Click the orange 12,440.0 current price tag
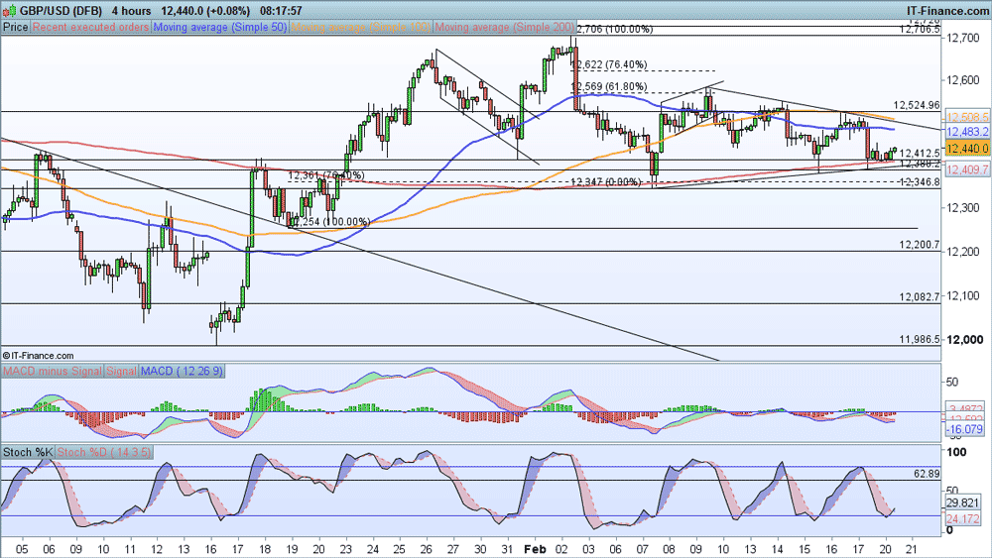The height and width of the screenshot is (558, 992). [966, 149]
